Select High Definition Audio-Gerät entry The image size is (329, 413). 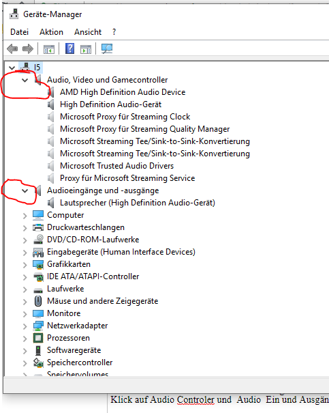pos(110,104)
